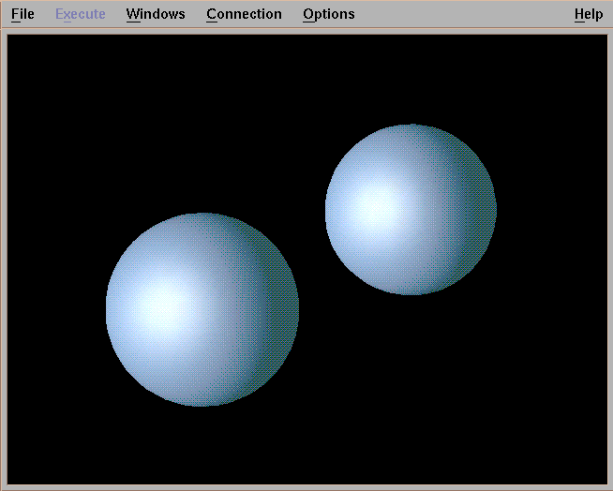Select the smaller sphere in the viewport
The image size is (613, 491).
pyautogui.click(x=411, y=209)
